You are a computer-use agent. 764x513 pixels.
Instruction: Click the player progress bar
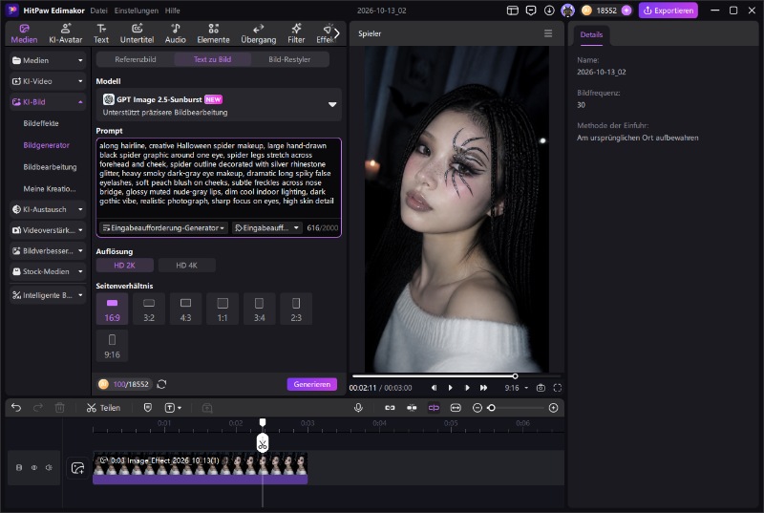tap(456, 376)
